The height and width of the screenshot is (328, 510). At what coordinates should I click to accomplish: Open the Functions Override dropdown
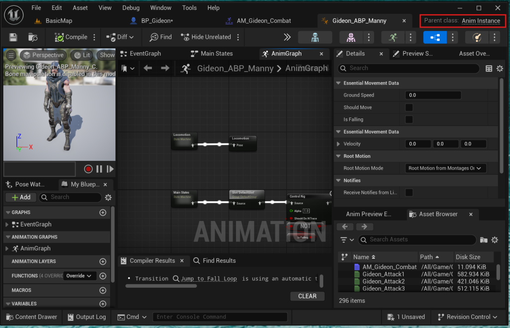79,276
